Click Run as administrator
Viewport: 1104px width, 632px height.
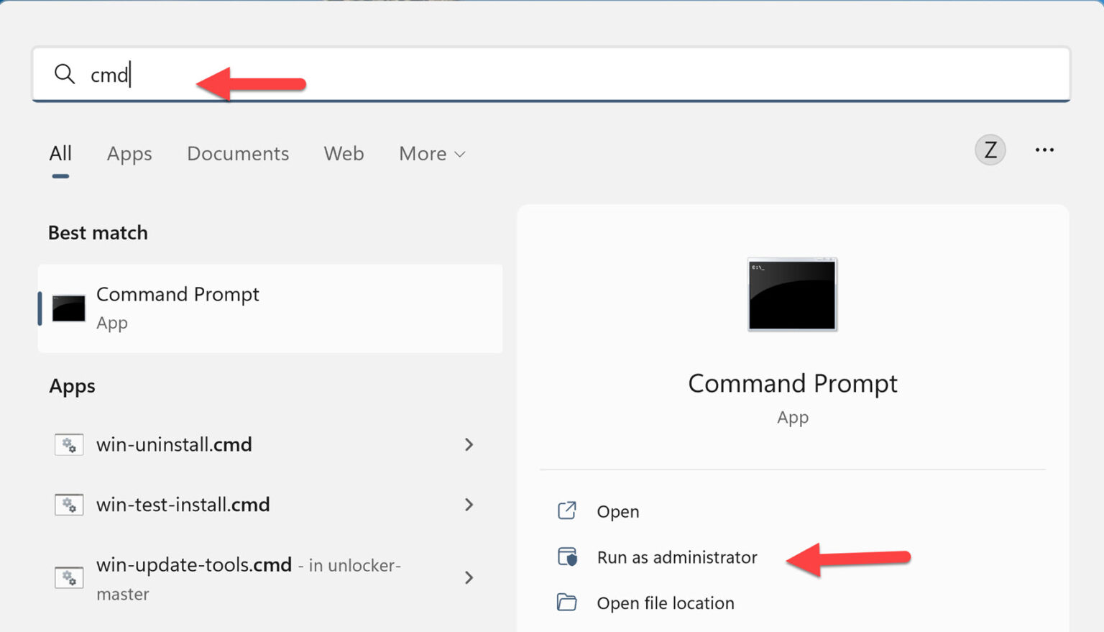[x=676, y=557]
